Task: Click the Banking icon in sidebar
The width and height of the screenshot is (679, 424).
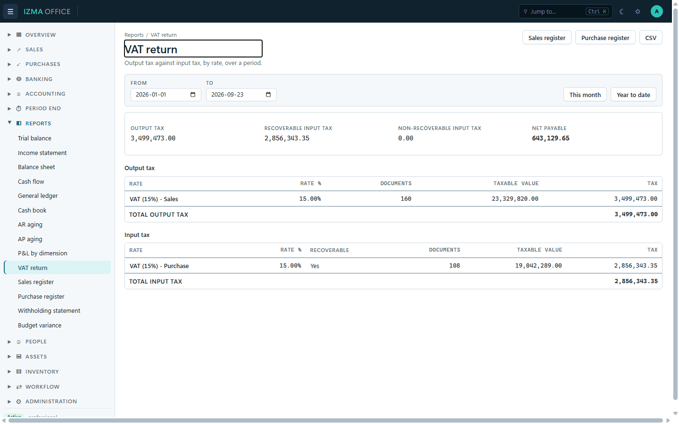Action: coord(19,79)
